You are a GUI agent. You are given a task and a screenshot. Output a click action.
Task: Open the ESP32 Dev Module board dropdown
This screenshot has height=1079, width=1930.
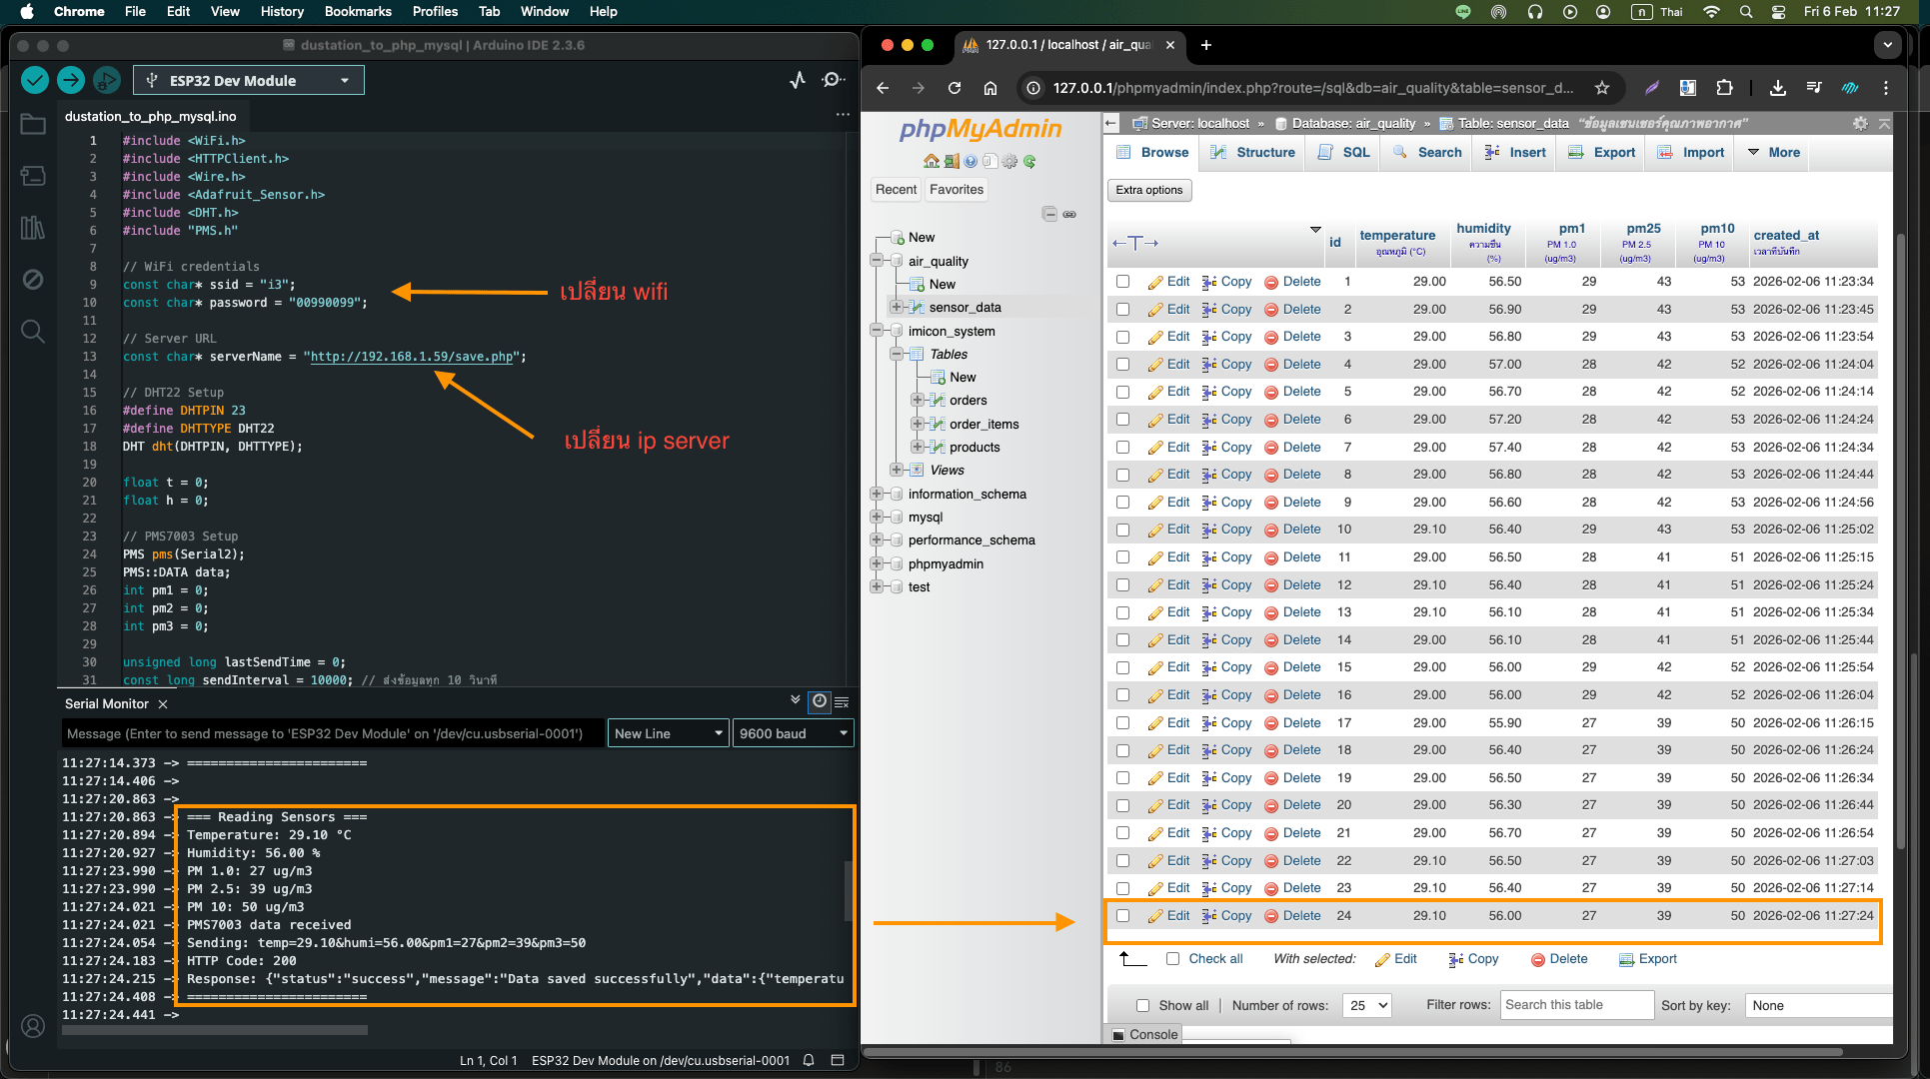(248, 80)
